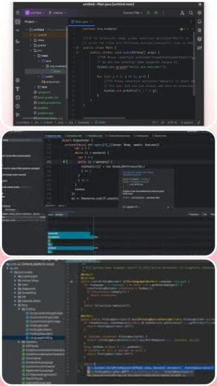Open the Commit tool window icon
This screenshot has width=217, height=386.
[x=17, y=30]
